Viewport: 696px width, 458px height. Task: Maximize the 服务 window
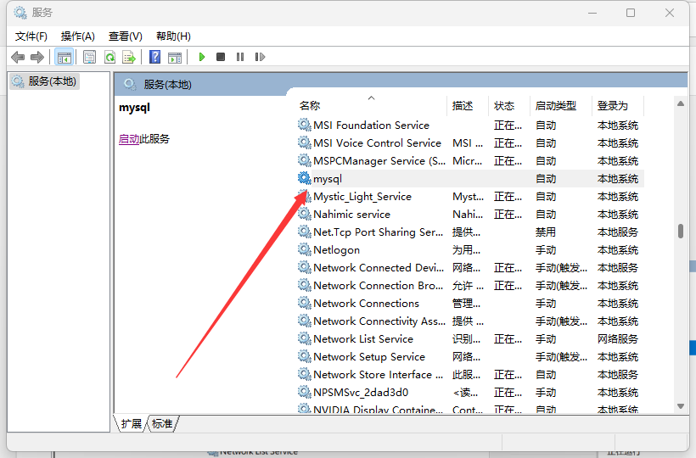pos(631,13)
